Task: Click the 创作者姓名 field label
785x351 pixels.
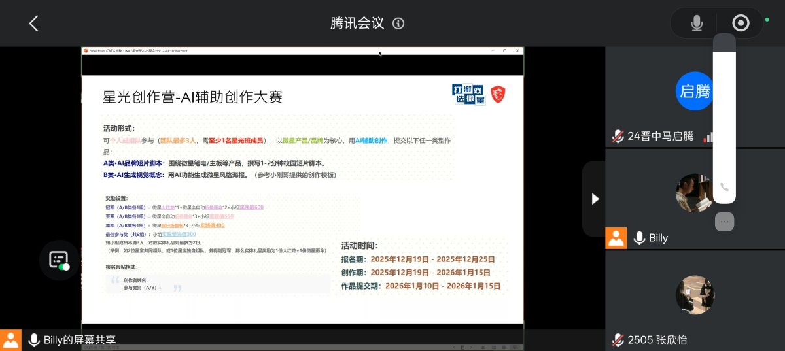Action: tap(137, 281)
